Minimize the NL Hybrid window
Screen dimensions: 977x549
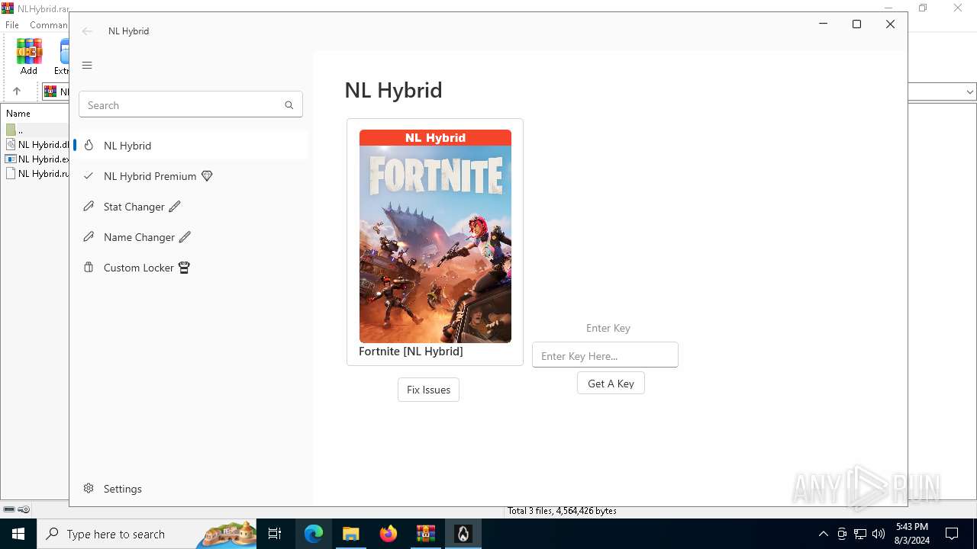point(823,24)
